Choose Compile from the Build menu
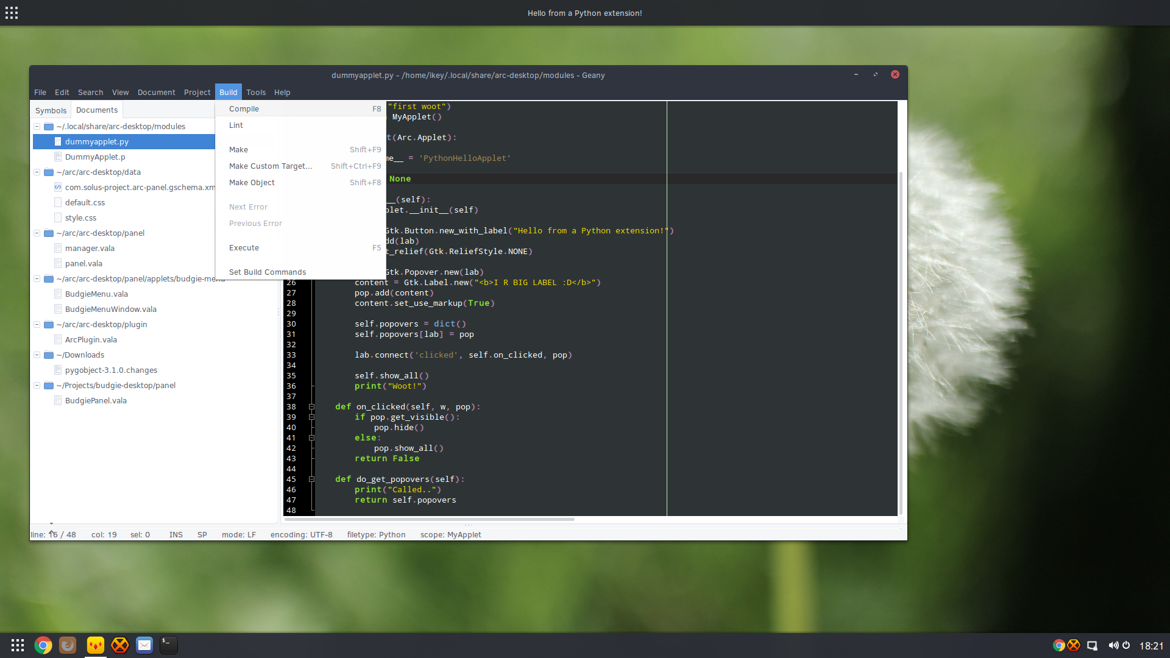 (300, 109)
